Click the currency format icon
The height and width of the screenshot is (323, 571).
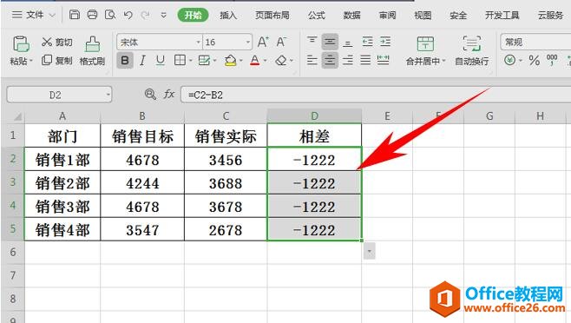click(x=510, y=60)
